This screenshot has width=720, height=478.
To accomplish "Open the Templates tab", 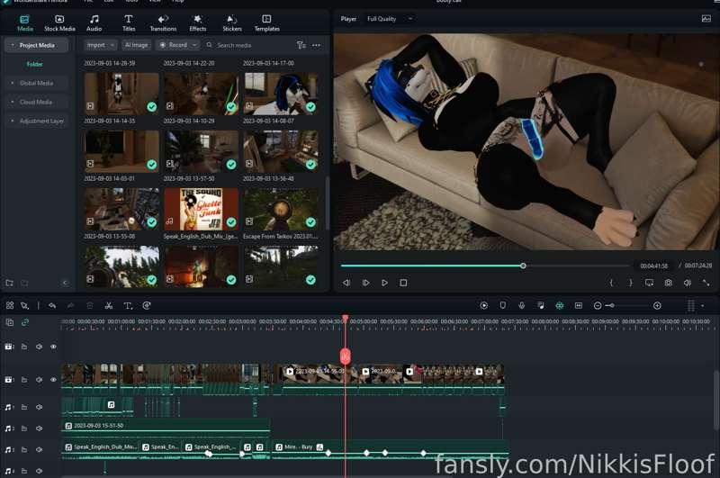I will (266, 23).
